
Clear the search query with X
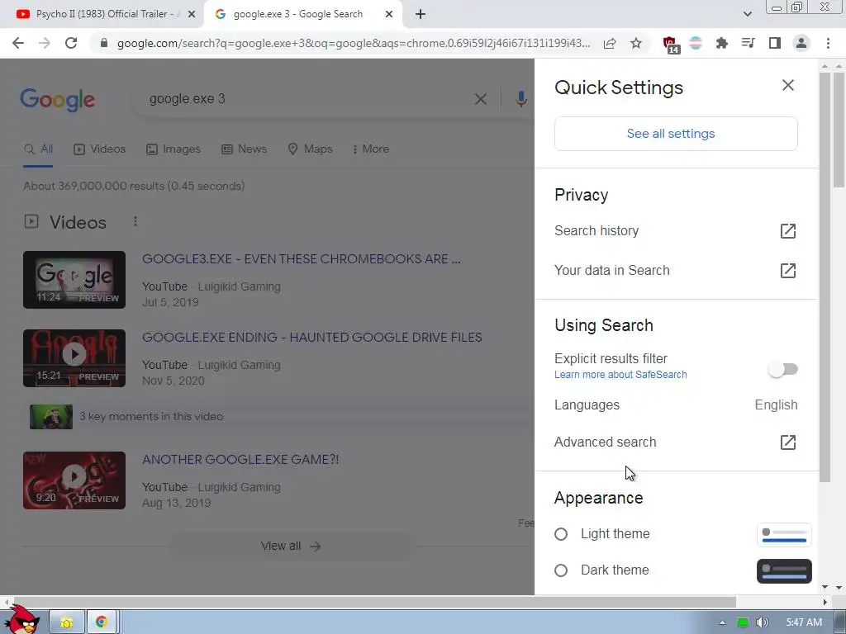pyautogui.click(x=481, y=99)
